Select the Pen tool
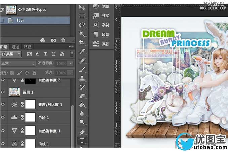228x152 pixels. point(82,132)
